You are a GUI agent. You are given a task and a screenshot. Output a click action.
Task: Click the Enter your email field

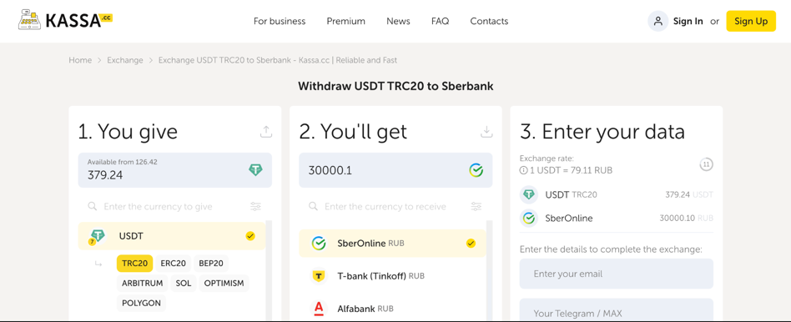tap(617, 274)
